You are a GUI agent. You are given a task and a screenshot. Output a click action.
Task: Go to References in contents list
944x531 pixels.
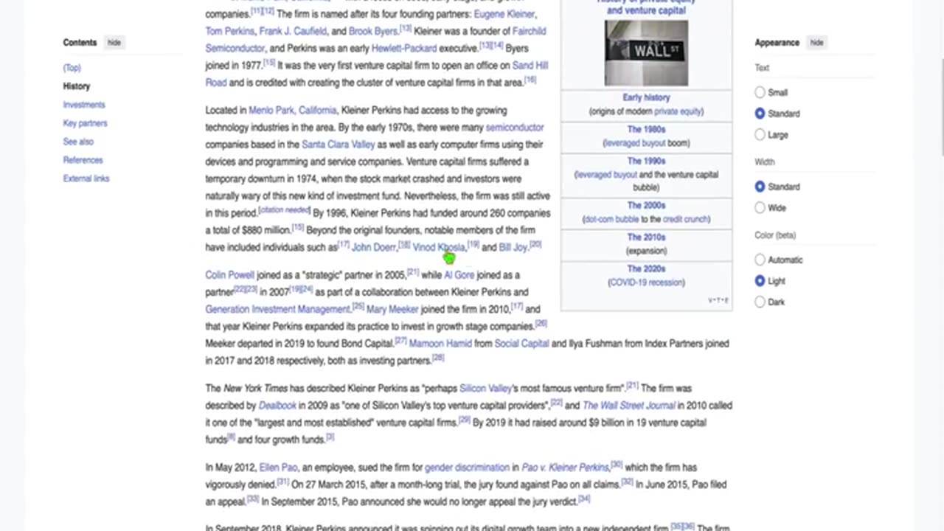(x=83, y=160)
